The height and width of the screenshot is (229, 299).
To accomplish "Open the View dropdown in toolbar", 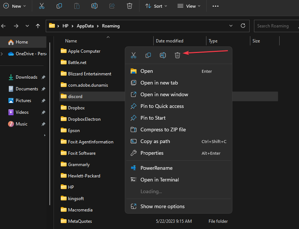I will (189, 6).
